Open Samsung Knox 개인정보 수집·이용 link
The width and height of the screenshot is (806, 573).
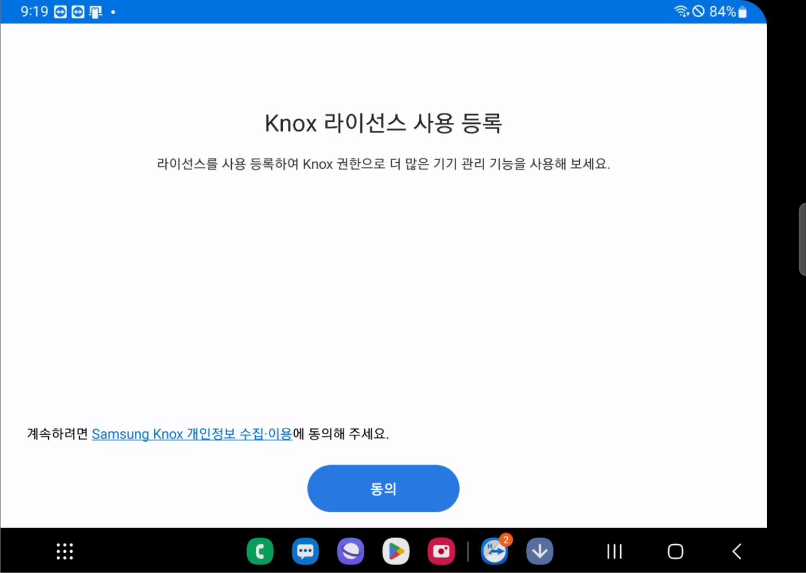pos(192,434)
